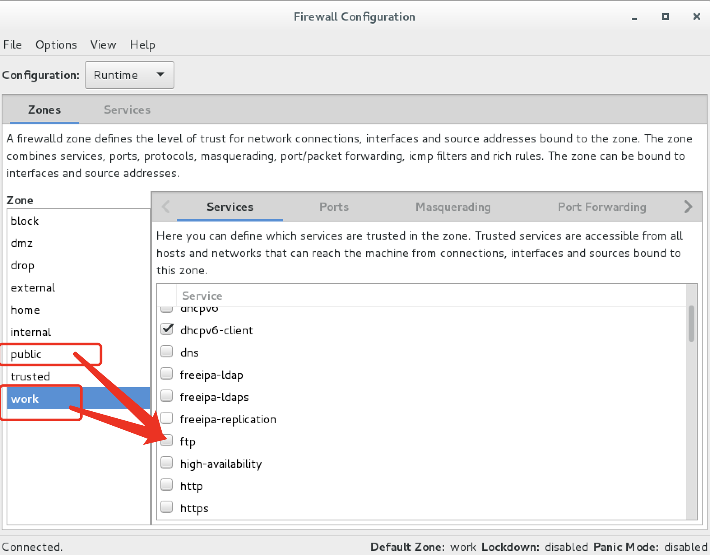Enable the ftp service checkbox
The height and width of the screenshot is (555, 710).
click(x=167, y=441)
